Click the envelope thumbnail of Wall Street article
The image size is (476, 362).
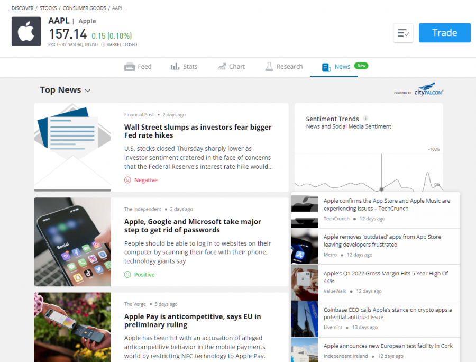click(72, 147)
